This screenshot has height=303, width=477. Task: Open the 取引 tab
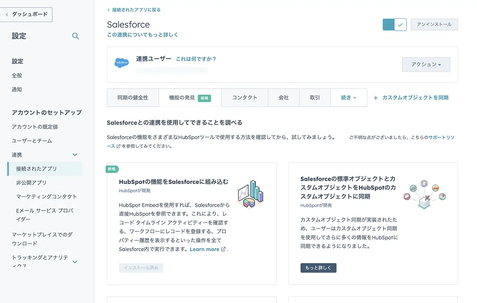tap(315, 98)
